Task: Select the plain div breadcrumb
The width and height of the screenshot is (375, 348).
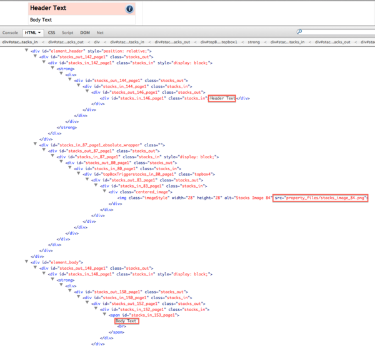Action: tap(97, 42)
